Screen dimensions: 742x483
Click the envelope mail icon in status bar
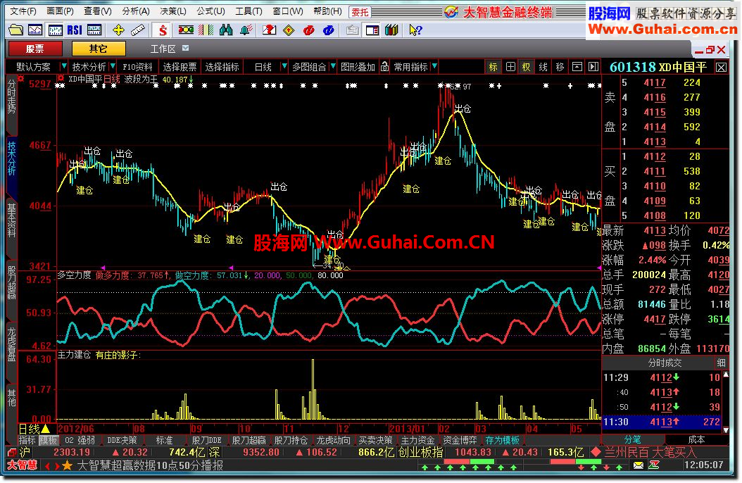pos(639,465)
